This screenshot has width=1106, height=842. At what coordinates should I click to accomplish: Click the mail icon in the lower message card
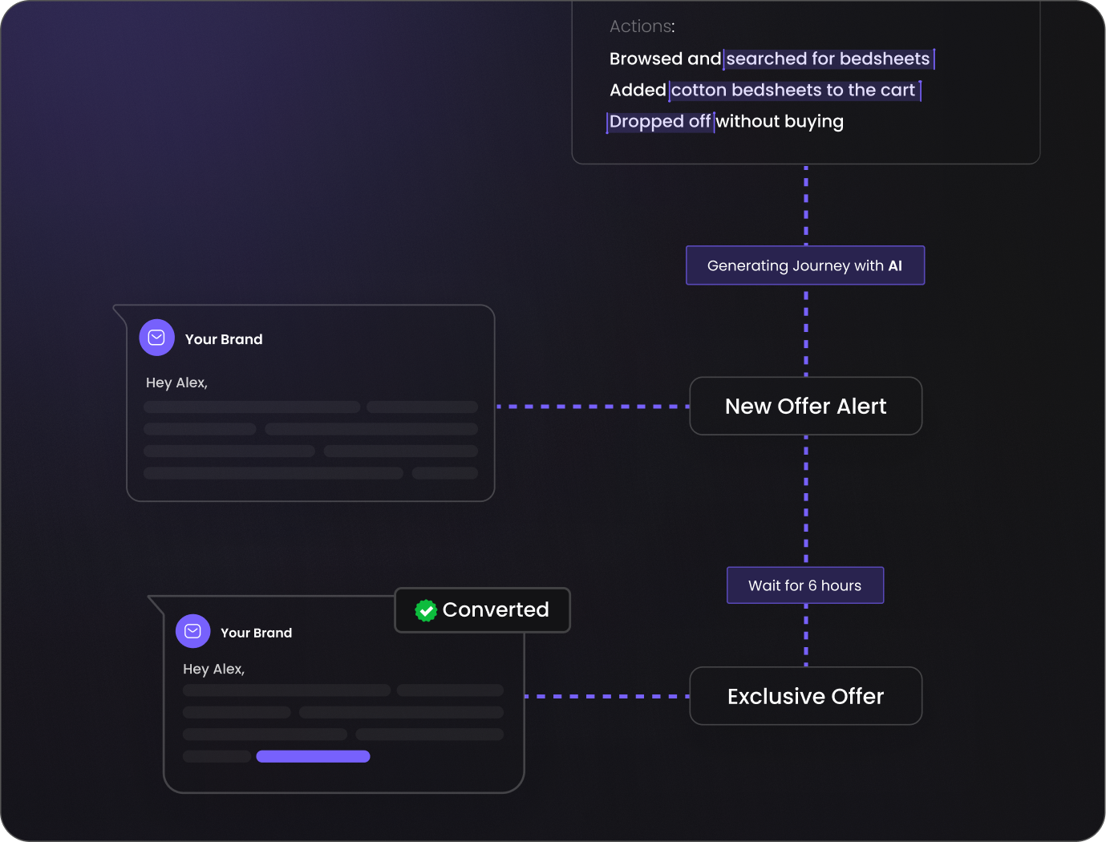pos(192,631)
